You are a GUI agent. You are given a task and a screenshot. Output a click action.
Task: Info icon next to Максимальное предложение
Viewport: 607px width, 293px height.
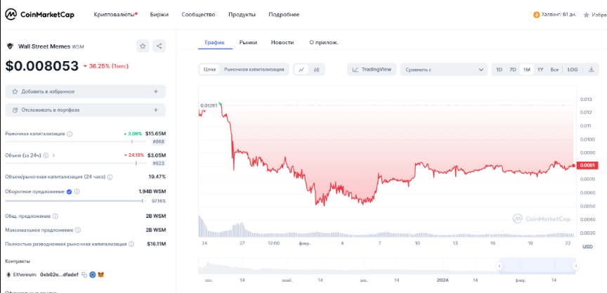[78, 230]
